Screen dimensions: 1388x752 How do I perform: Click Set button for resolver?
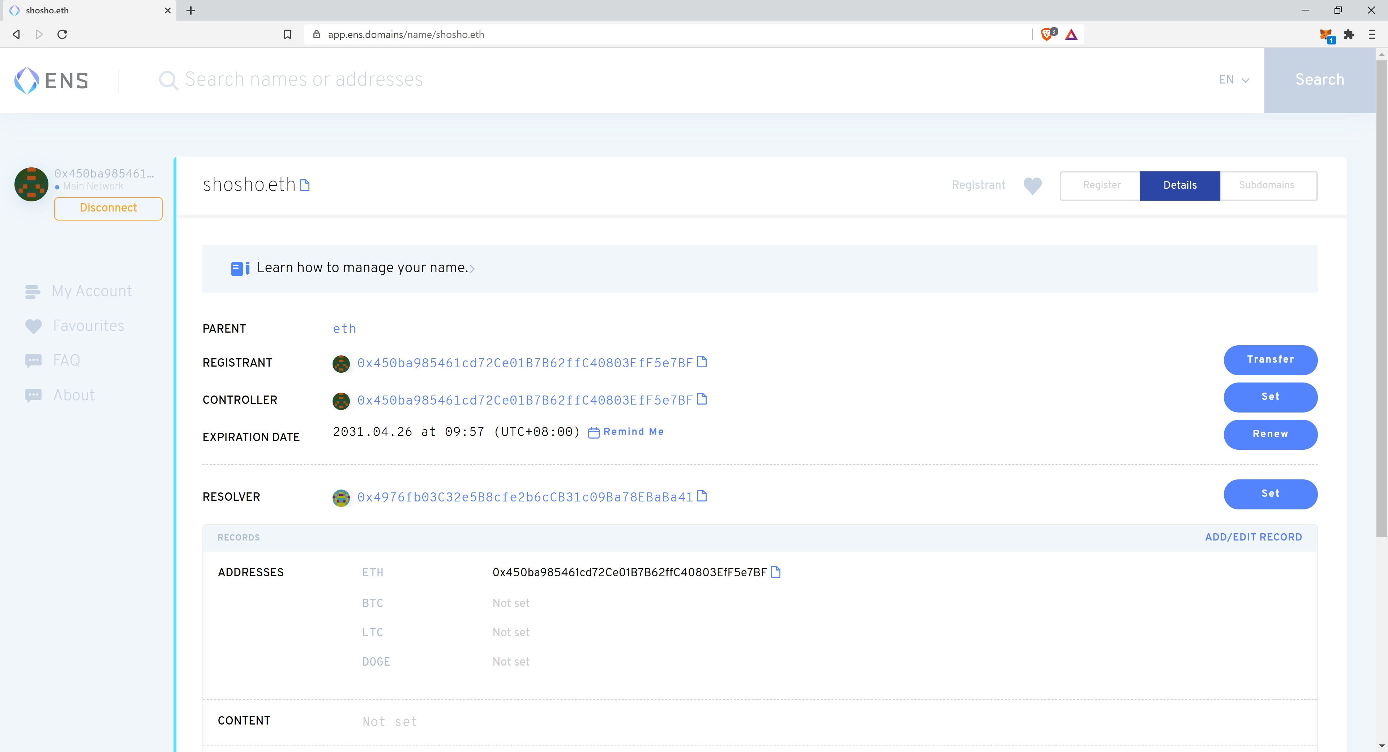(1270, 494)
